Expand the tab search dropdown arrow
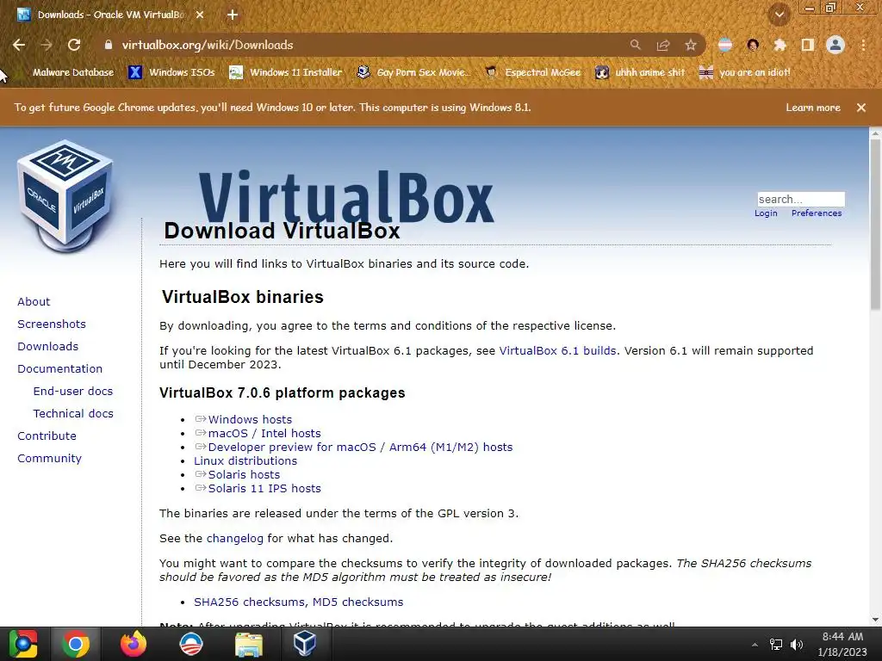 (x=780, y=15)
